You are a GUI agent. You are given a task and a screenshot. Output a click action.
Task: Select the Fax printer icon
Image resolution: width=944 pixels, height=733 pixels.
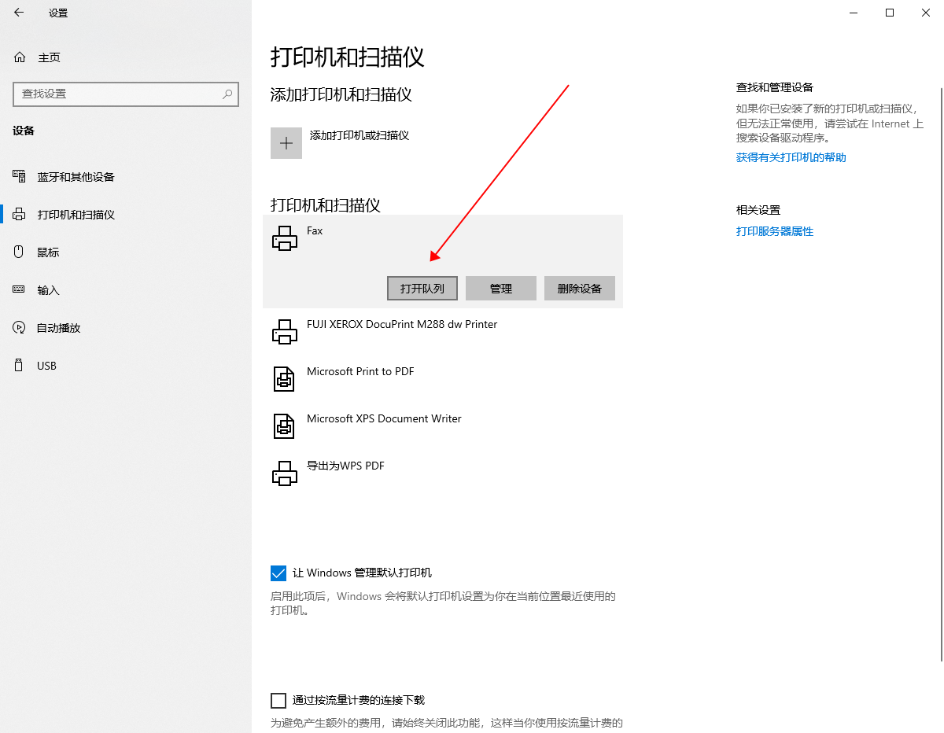[285, 238]
